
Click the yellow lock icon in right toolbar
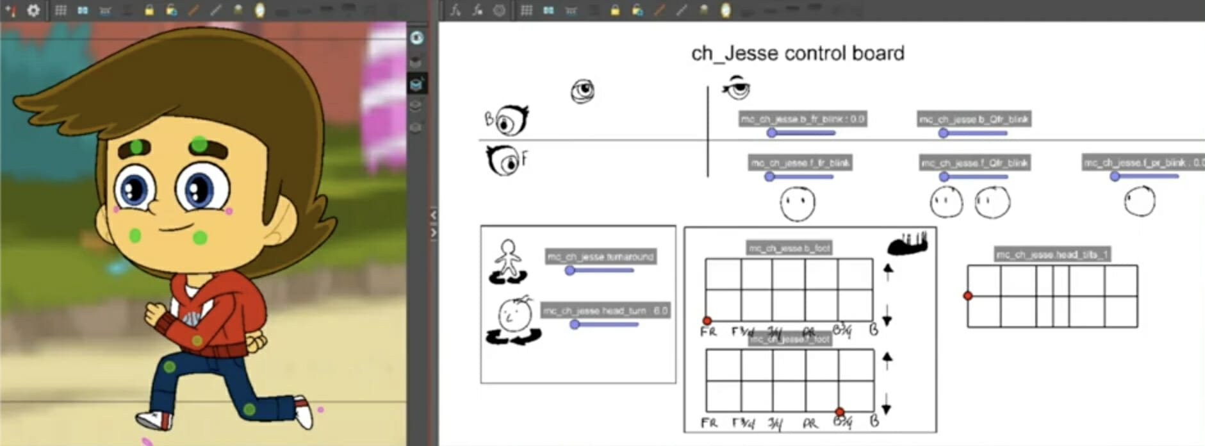pos(614,10)
